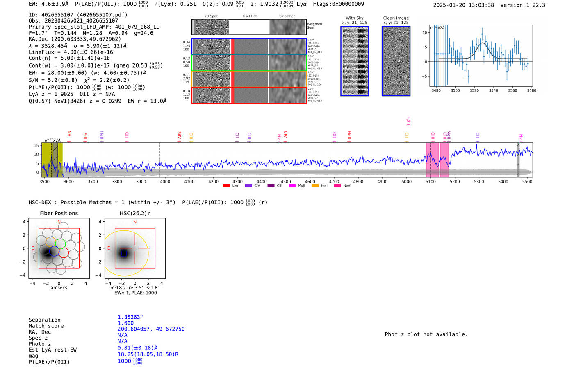Screen dimensions: 574x390
Task: Click the Smoothed column header
Action: 287,16
